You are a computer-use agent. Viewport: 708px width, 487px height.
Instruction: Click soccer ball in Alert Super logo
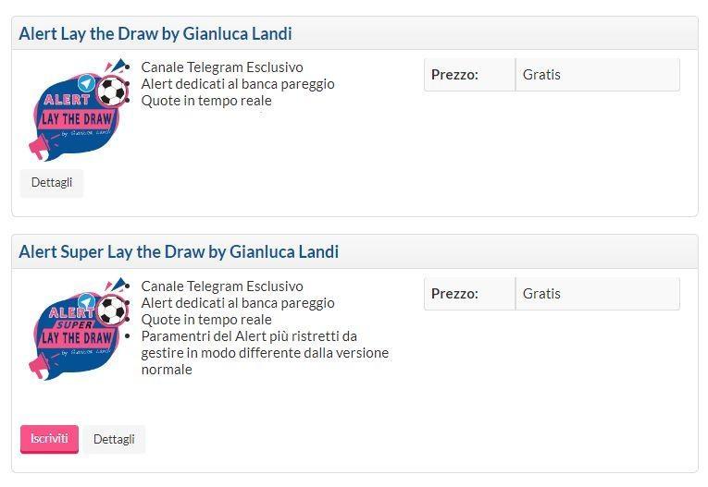click(112, 310)
